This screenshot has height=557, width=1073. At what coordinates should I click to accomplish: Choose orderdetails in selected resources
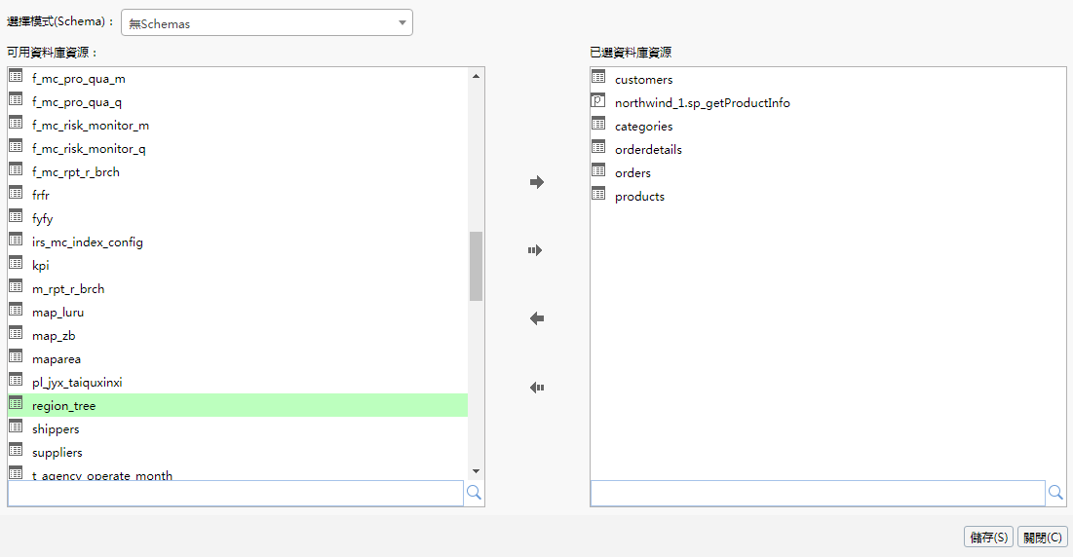pos(648,150)
